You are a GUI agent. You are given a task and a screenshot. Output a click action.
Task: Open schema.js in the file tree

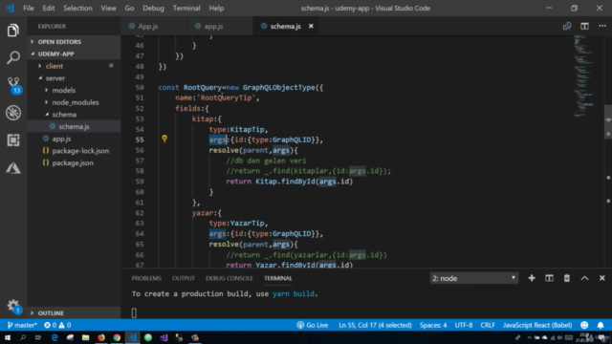pyautogui.click(x=74, y=126)
